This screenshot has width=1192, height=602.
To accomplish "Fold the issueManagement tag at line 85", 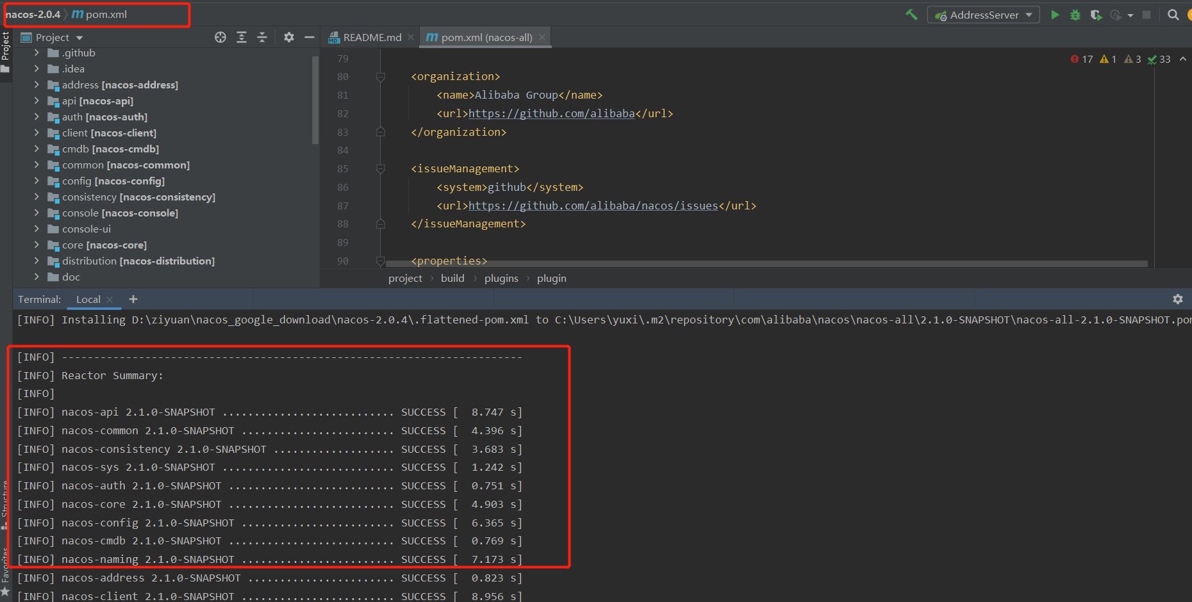I will (x=381, y=168).
